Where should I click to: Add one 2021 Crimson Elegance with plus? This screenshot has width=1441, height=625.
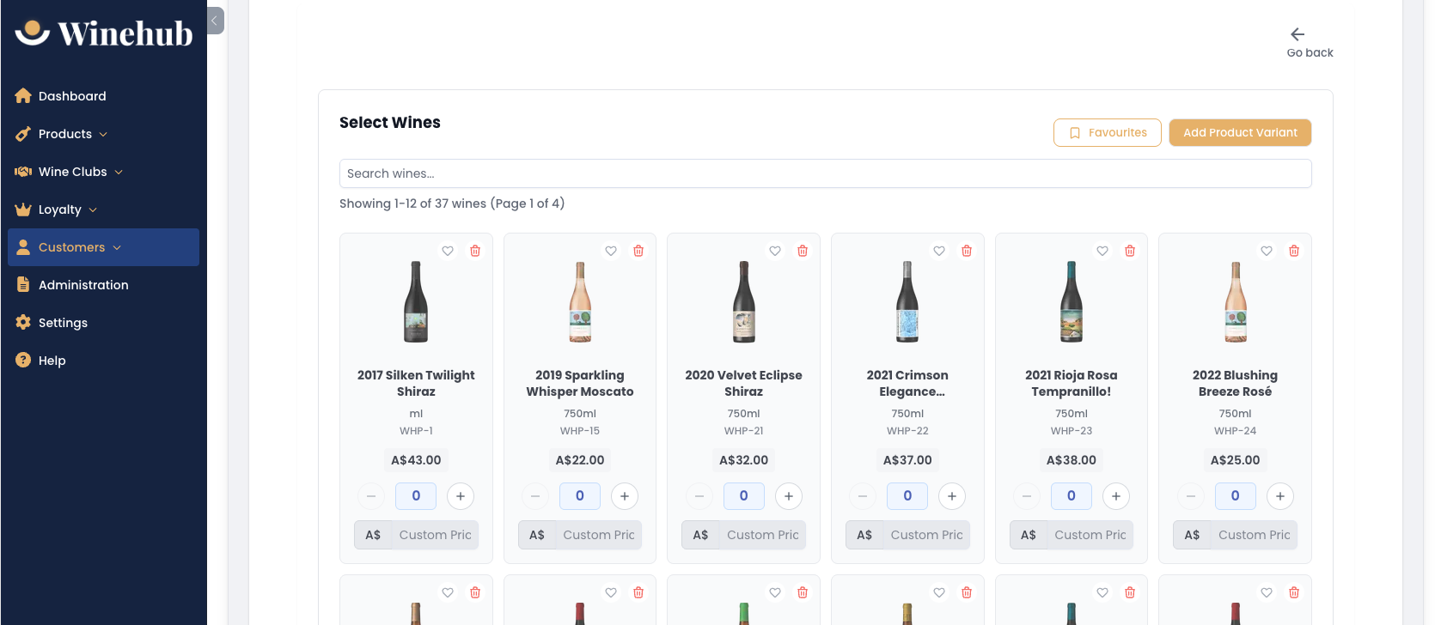click(x=952, y=496)
